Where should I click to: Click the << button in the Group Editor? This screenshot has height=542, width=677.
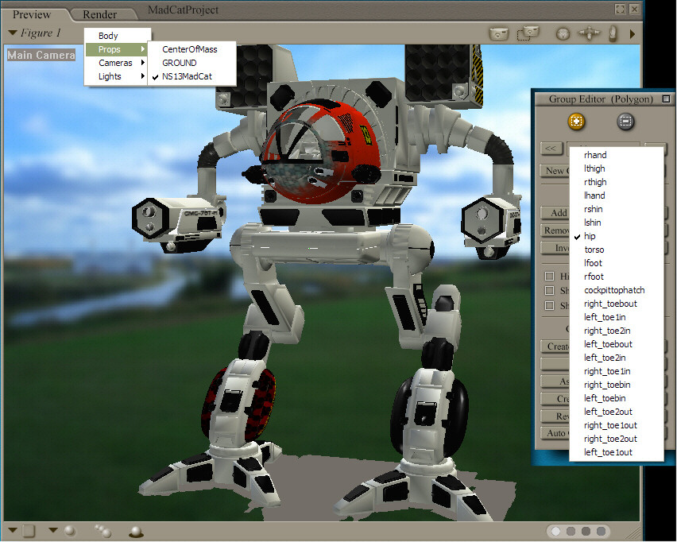550,149
